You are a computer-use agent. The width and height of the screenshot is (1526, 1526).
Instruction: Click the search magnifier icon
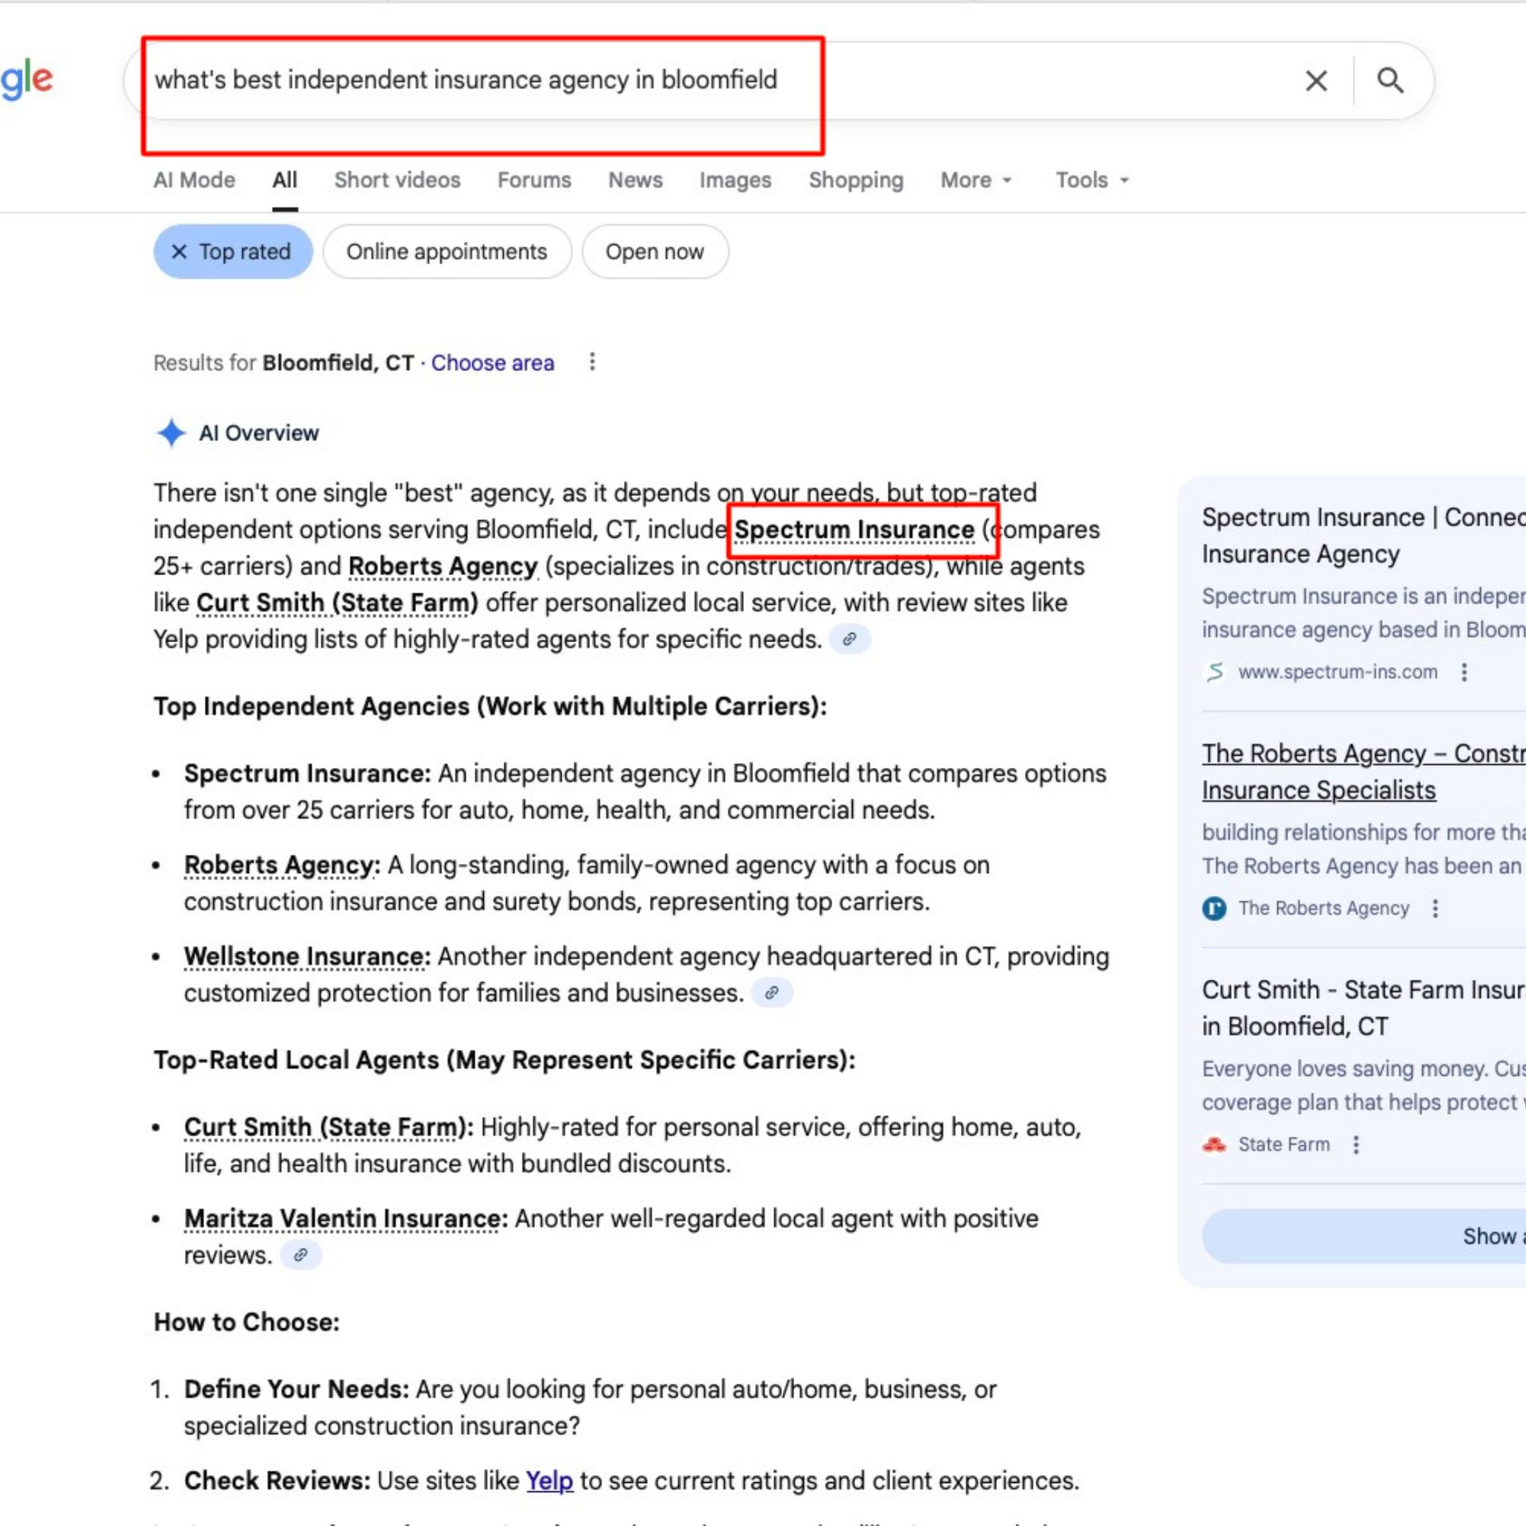(1390, 80)
